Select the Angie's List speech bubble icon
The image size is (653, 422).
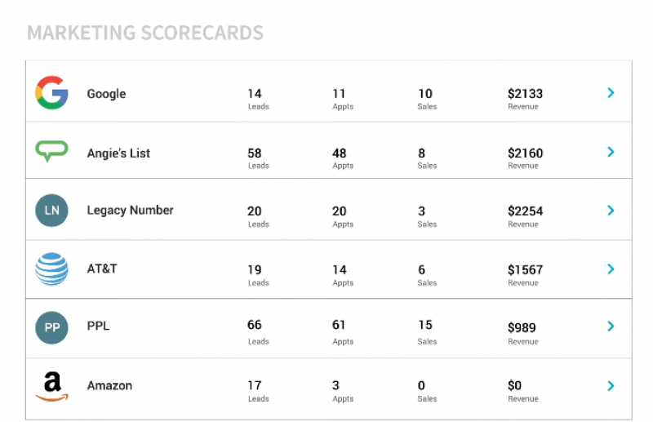pyautogui.click(x=51, y=151)
